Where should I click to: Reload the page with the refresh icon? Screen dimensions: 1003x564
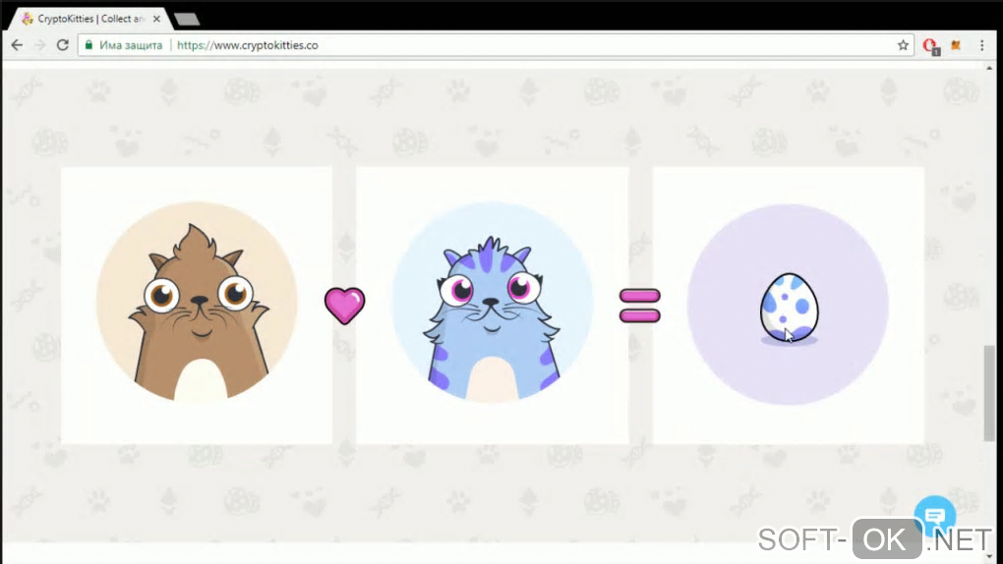(63, 45)
